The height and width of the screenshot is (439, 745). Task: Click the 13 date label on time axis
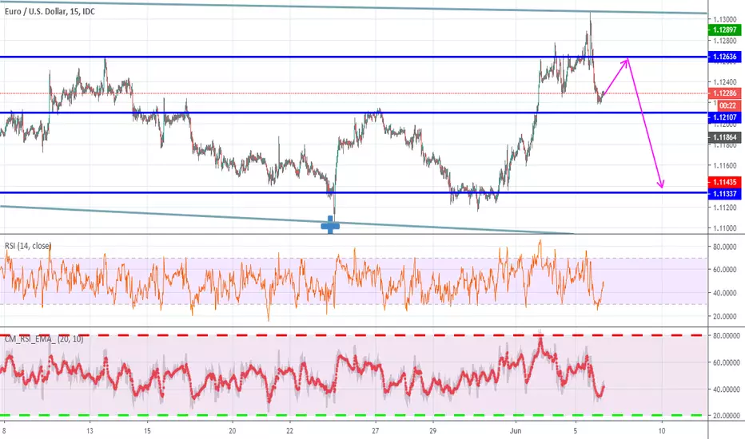pos(90,431)
